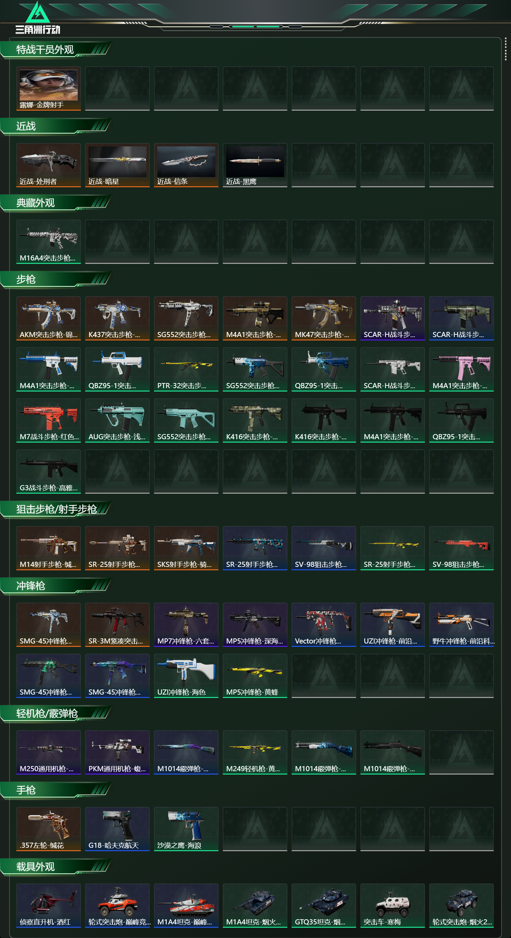Choose the red SV-98狙击步枪 skin
Viewport: 511px width, 938px height.
(x=462, y=548)
